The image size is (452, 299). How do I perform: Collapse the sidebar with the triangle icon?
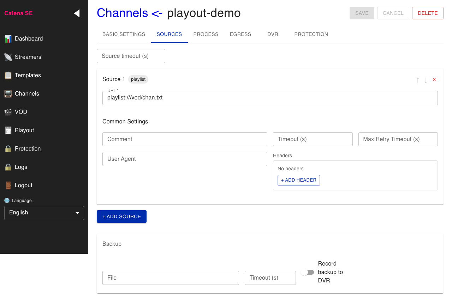point(77,13)
